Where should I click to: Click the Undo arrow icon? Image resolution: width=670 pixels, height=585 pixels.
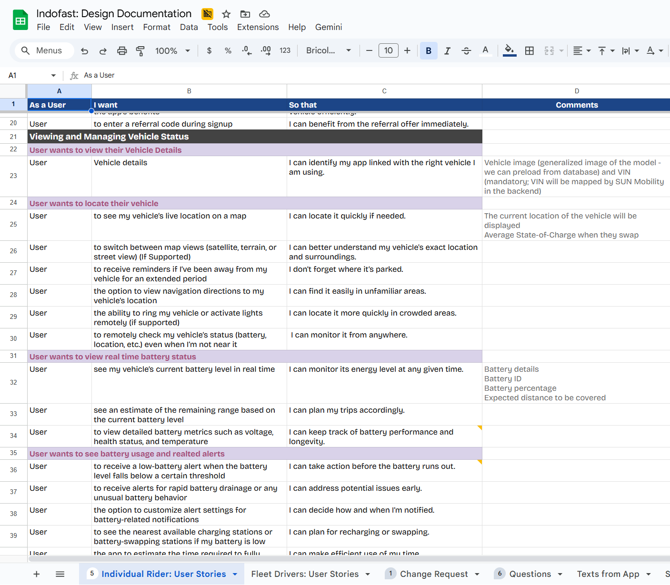(x=85, y=51)
